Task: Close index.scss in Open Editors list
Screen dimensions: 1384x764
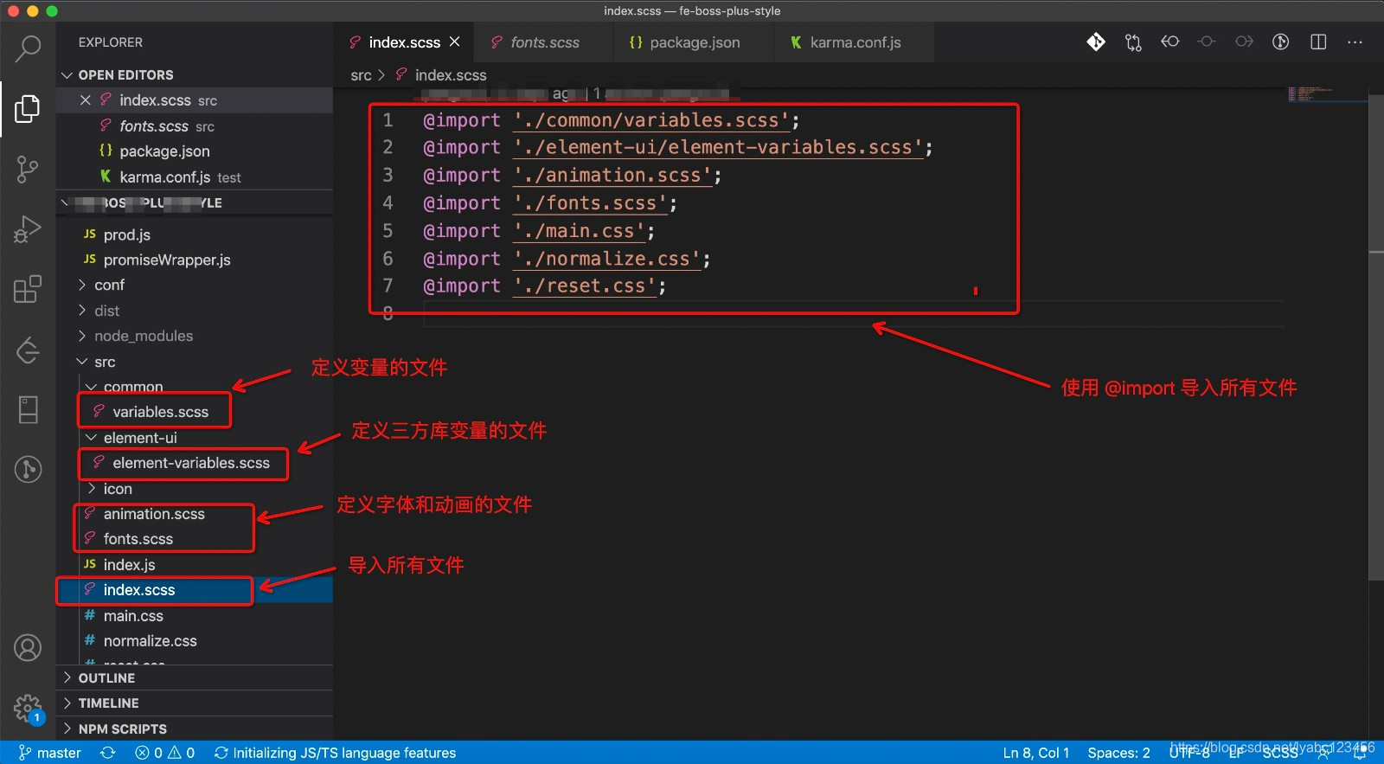Action: pos(86,100)
